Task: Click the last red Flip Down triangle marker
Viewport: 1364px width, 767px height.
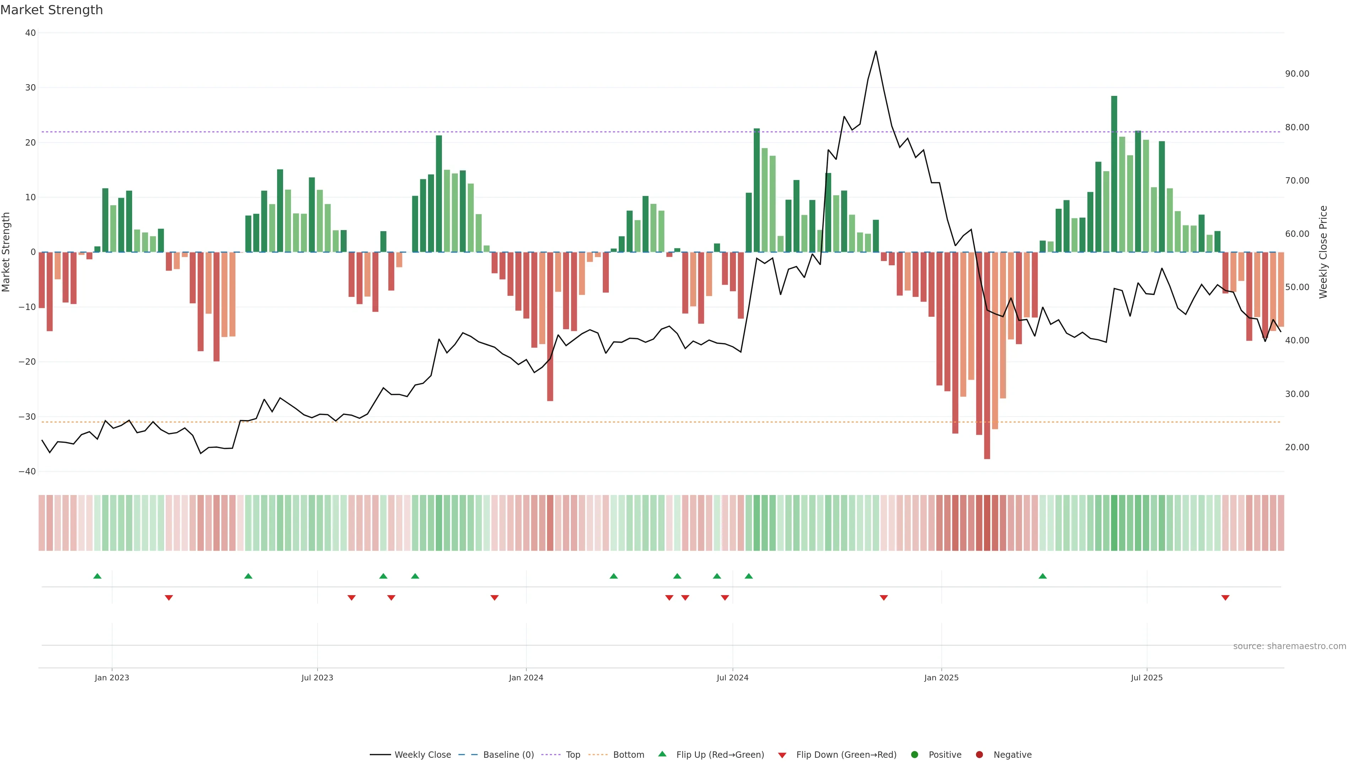Action: click(x=1225, y=598)
